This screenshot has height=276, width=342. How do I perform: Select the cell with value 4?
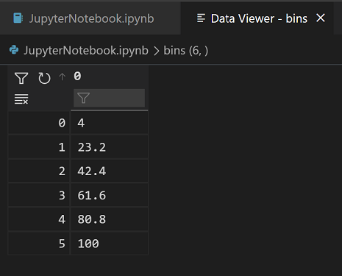coord(110,123)
